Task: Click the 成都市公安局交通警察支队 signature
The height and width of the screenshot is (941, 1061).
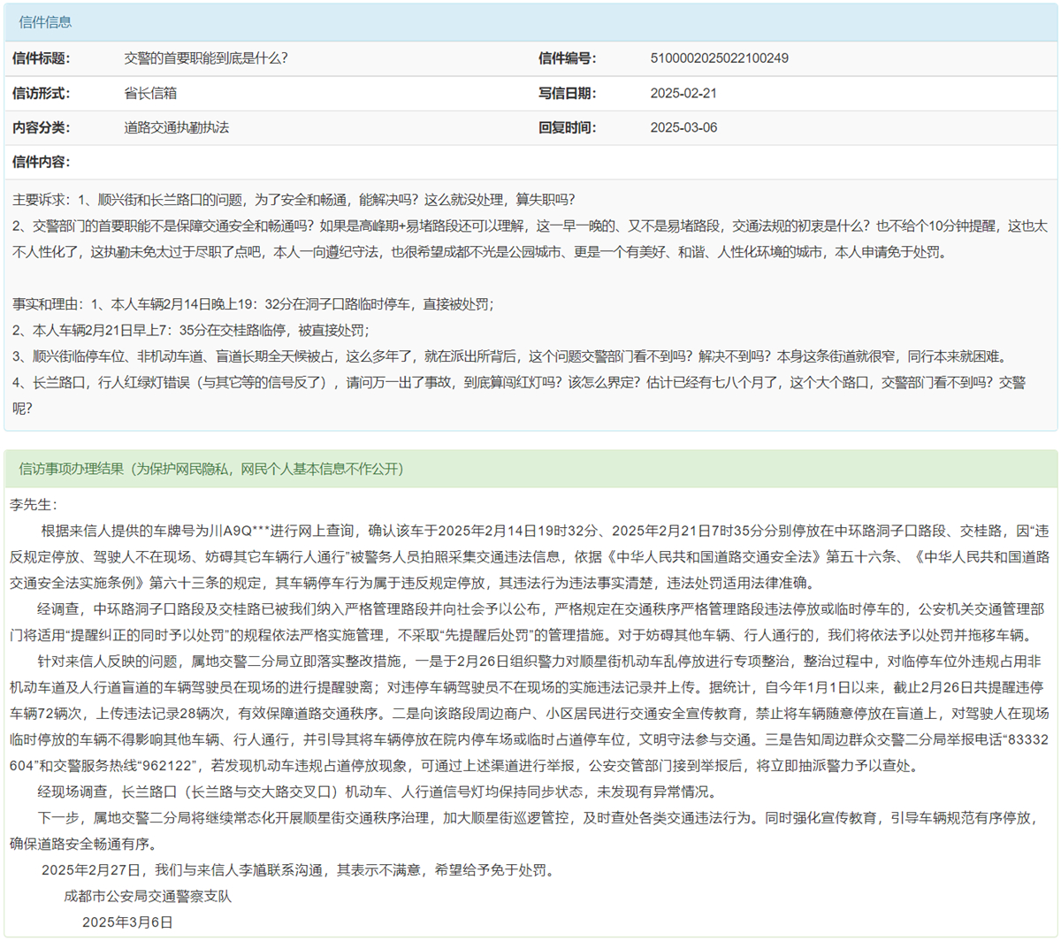Action: (x=148, y=896)
